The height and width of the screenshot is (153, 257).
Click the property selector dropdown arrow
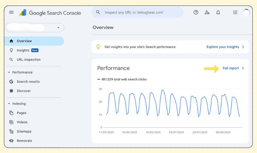(58, 28)
